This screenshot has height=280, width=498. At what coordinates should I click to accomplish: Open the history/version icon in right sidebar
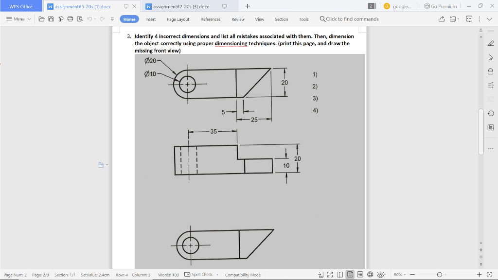491,113
